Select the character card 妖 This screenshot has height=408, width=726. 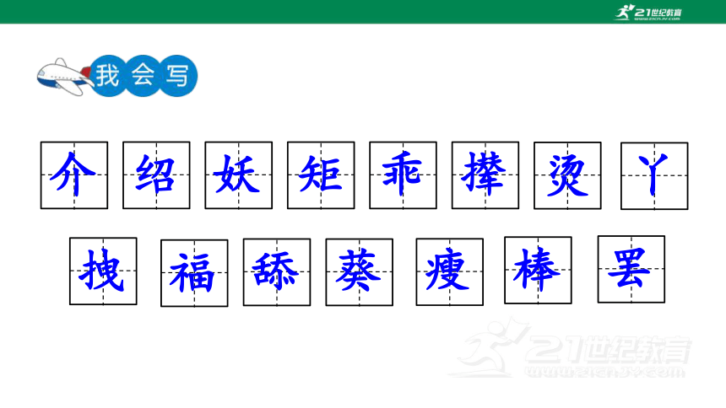click(x=238, y=175)
